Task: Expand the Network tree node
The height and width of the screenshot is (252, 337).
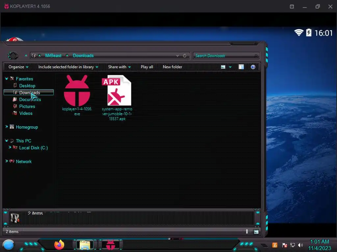Action: tap(7, 161)
